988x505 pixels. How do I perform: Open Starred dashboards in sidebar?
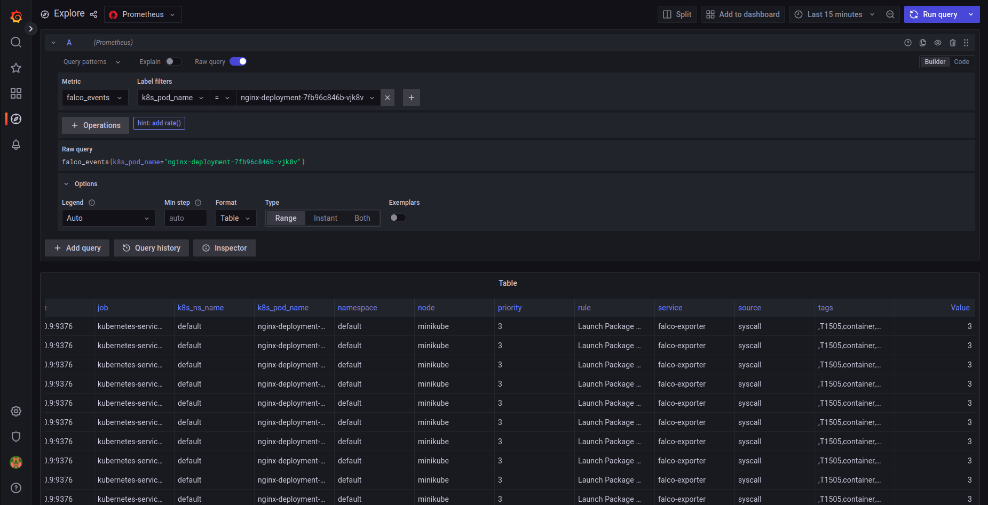point(16,68)
